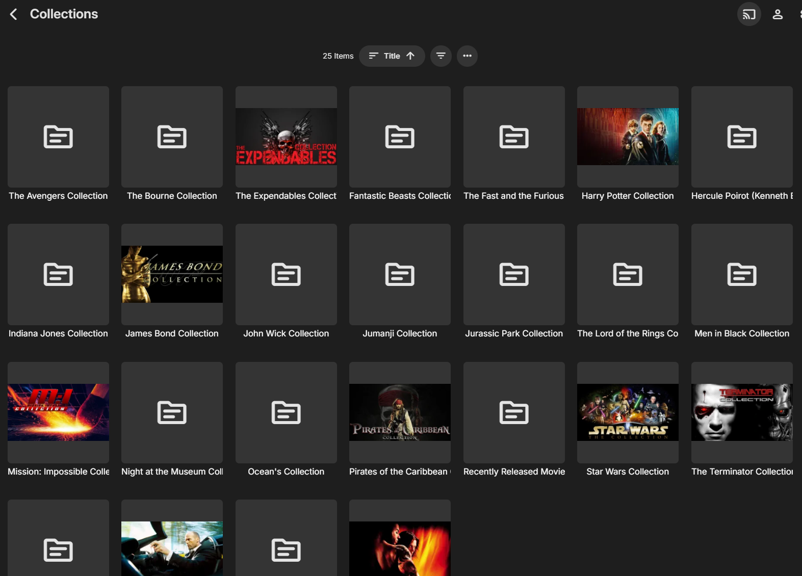
Task: Open the Cast to device icon
Action: coord(748,14)
